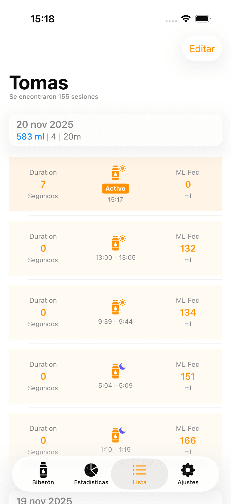Tap the Wi-Fi status icon
This screenshot has width=231, height=504.
point(186,19)
